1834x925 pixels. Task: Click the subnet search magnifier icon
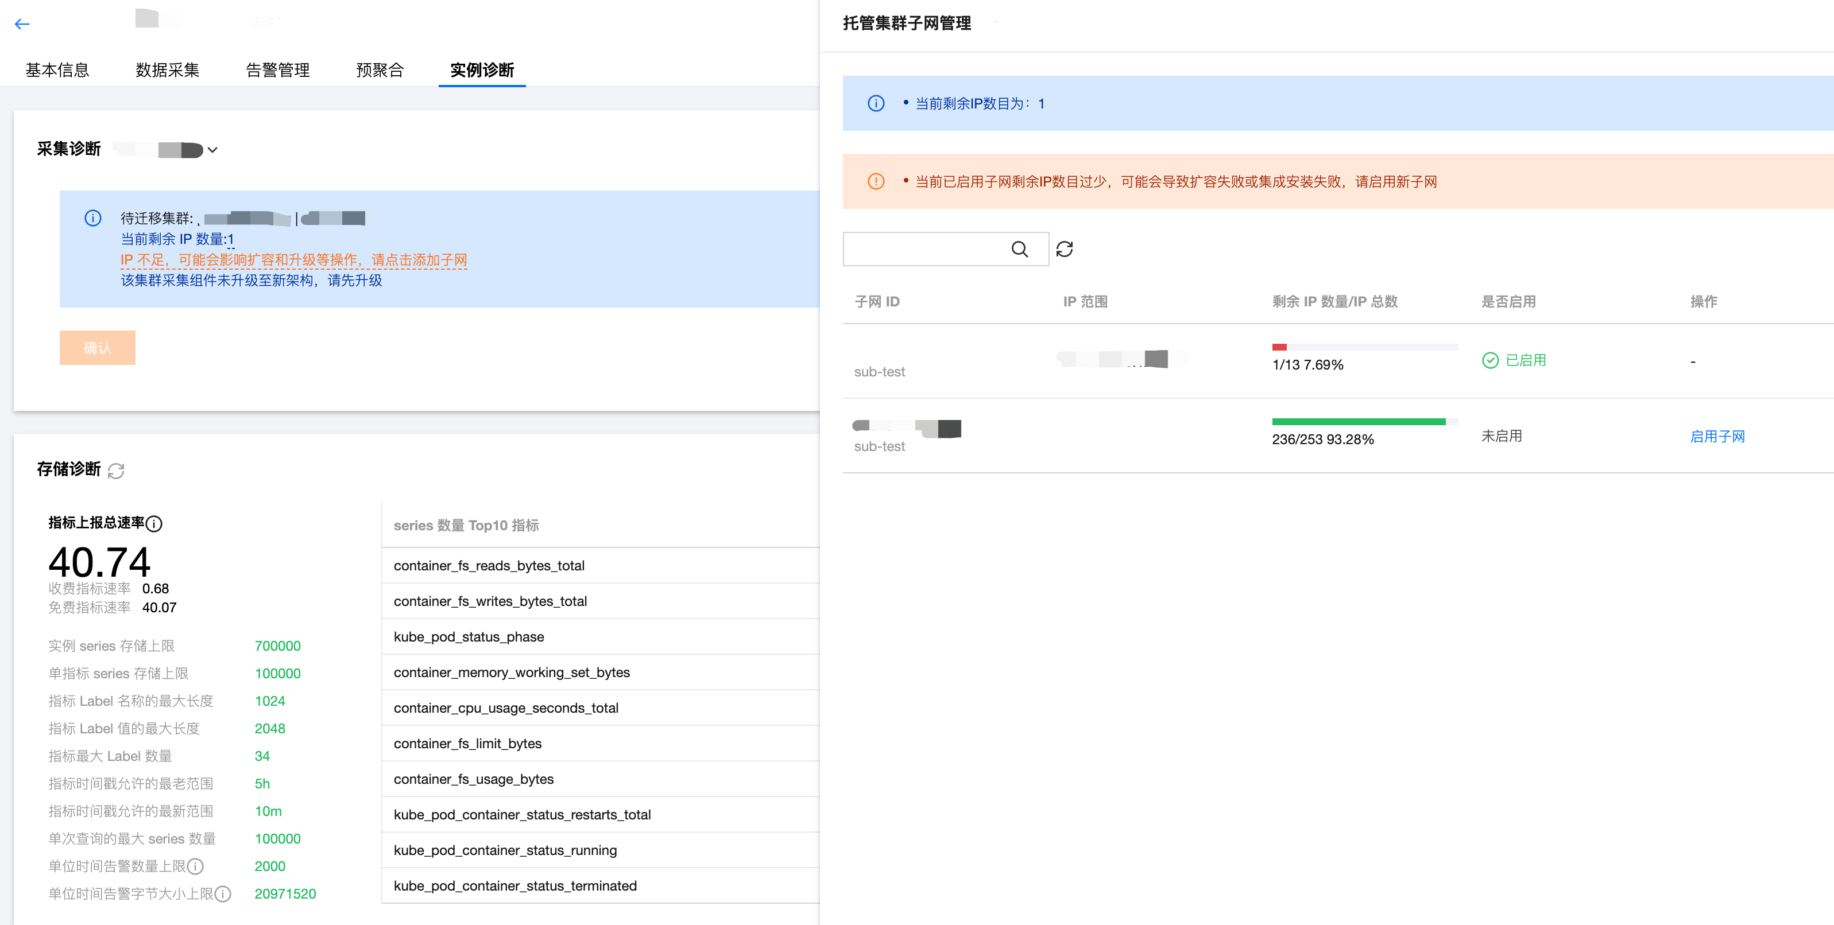point(1020,249)
